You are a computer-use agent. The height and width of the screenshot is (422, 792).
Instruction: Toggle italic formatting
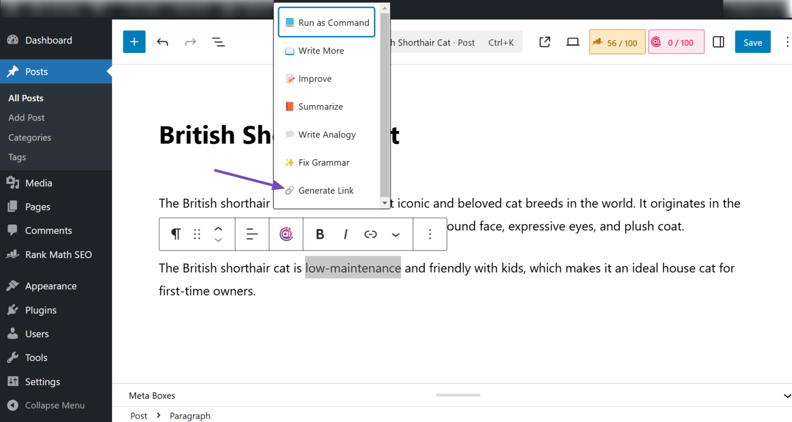[x=345, y=234]
